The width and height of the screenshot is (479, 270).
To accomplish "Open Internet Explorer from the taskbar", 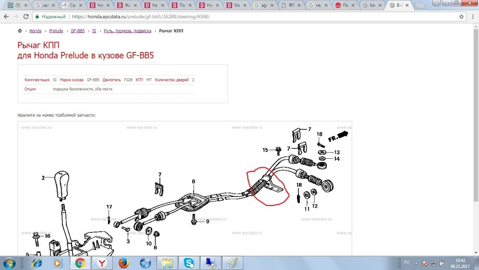I will (37, 263).
